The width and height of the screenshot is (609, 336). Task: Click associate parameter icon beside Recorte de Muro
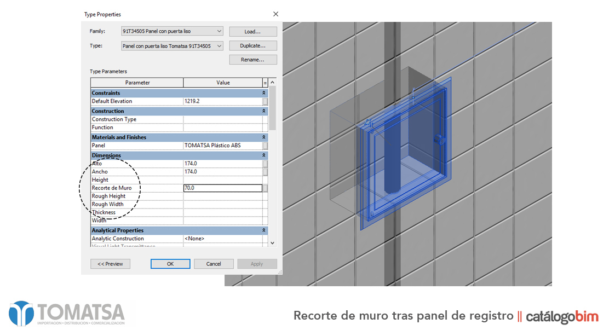click(265, 188)
